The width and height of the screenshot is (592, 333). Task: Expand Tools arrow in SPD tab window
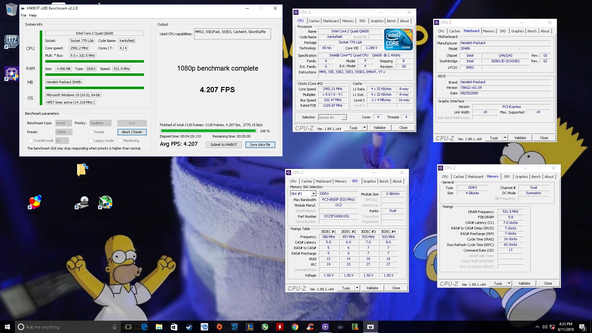click(357, 288)
